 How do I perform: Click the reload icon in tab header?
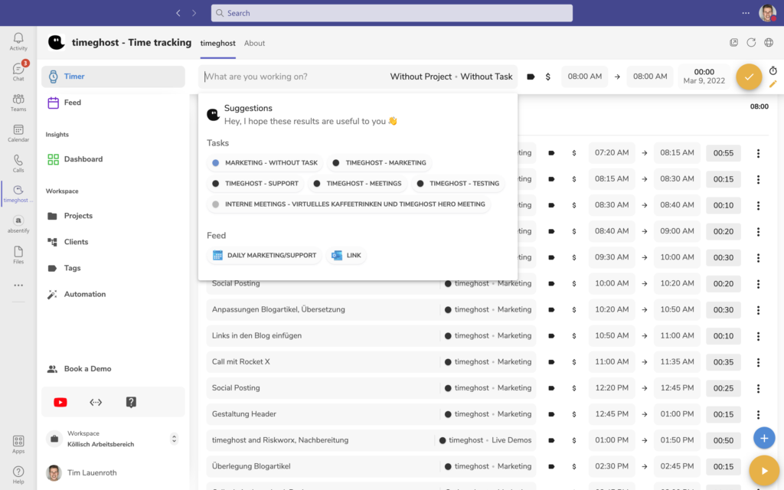pyautogui.click(x=751, y=43)
